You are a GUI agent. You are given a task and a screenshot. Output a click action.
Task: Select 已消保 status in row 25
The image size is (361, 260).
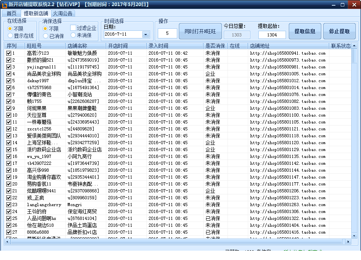(x=213, y=218)
